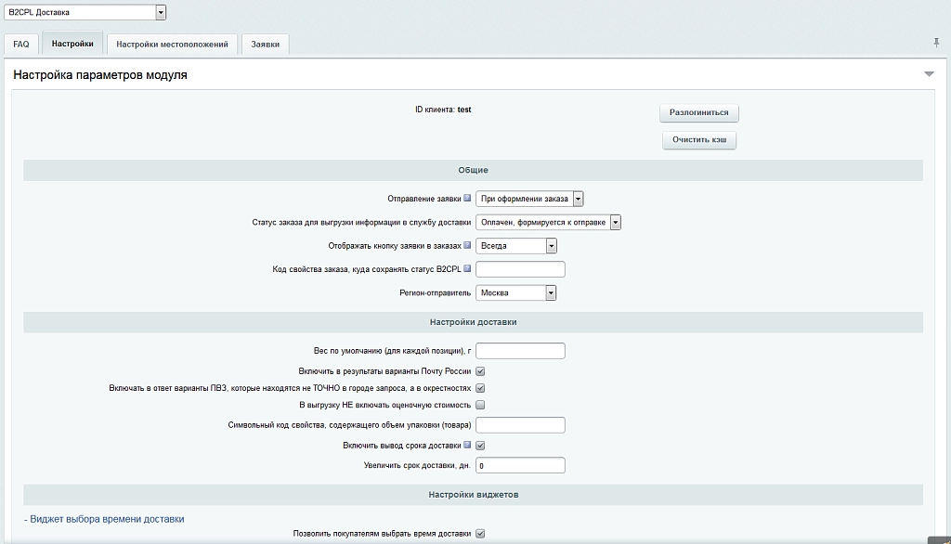Enable В выгрузку НЕ включать оценочную стоимость
The height and width of the screenshot is (544, 951).
(480, 405)
